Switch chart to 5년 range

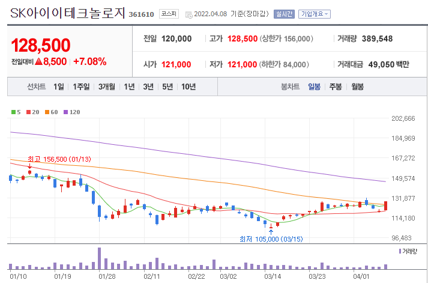pos(167,87)
